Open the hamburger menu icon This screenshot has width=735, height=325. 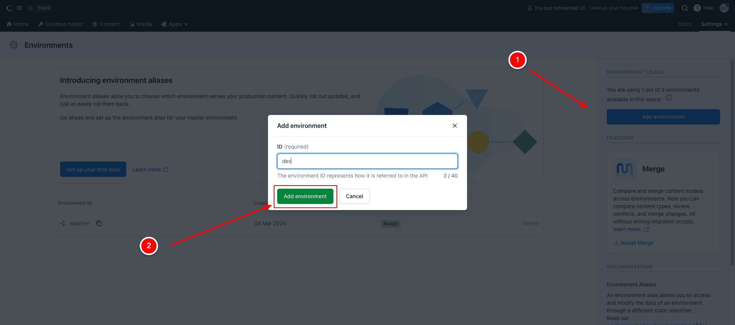(x=20, y=8)
